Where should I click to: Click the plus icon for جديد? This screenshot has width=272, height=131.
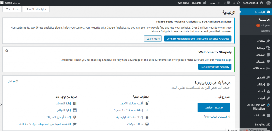pyautogui.click(x=219, y=3)
